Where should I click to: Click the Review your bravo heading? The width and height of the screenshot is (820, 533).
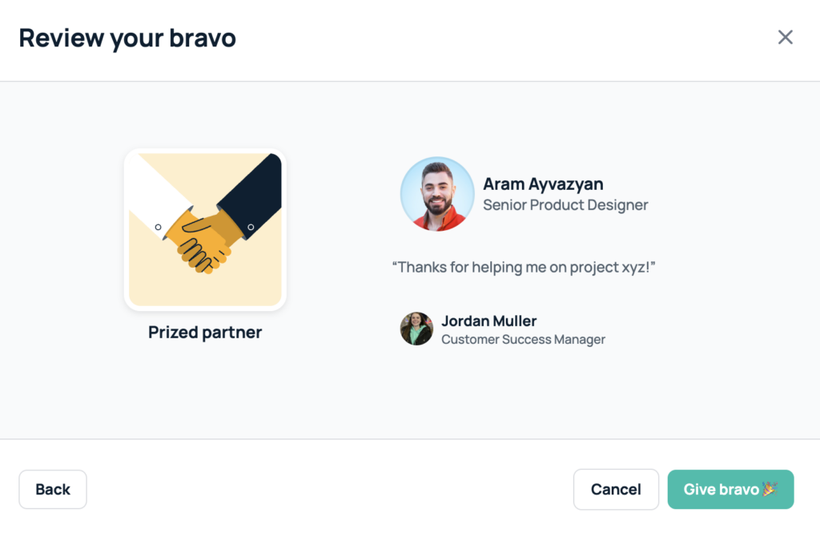tap(127, 38)
